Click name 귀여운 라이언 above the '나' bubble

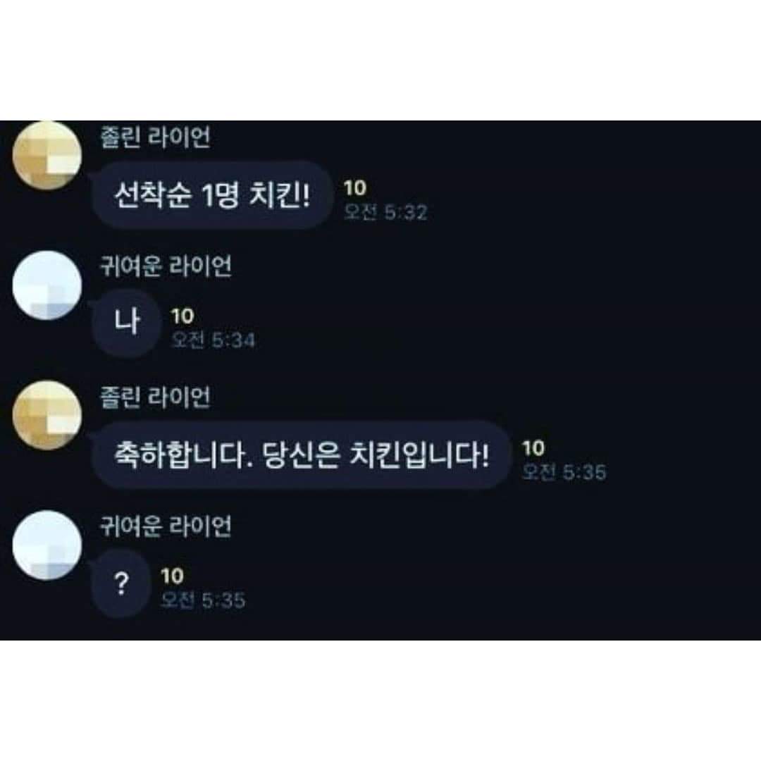pyautogui.click(x=166, y=266)
